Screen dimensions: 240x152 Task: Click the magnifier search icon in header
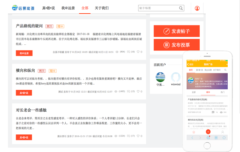181,8
